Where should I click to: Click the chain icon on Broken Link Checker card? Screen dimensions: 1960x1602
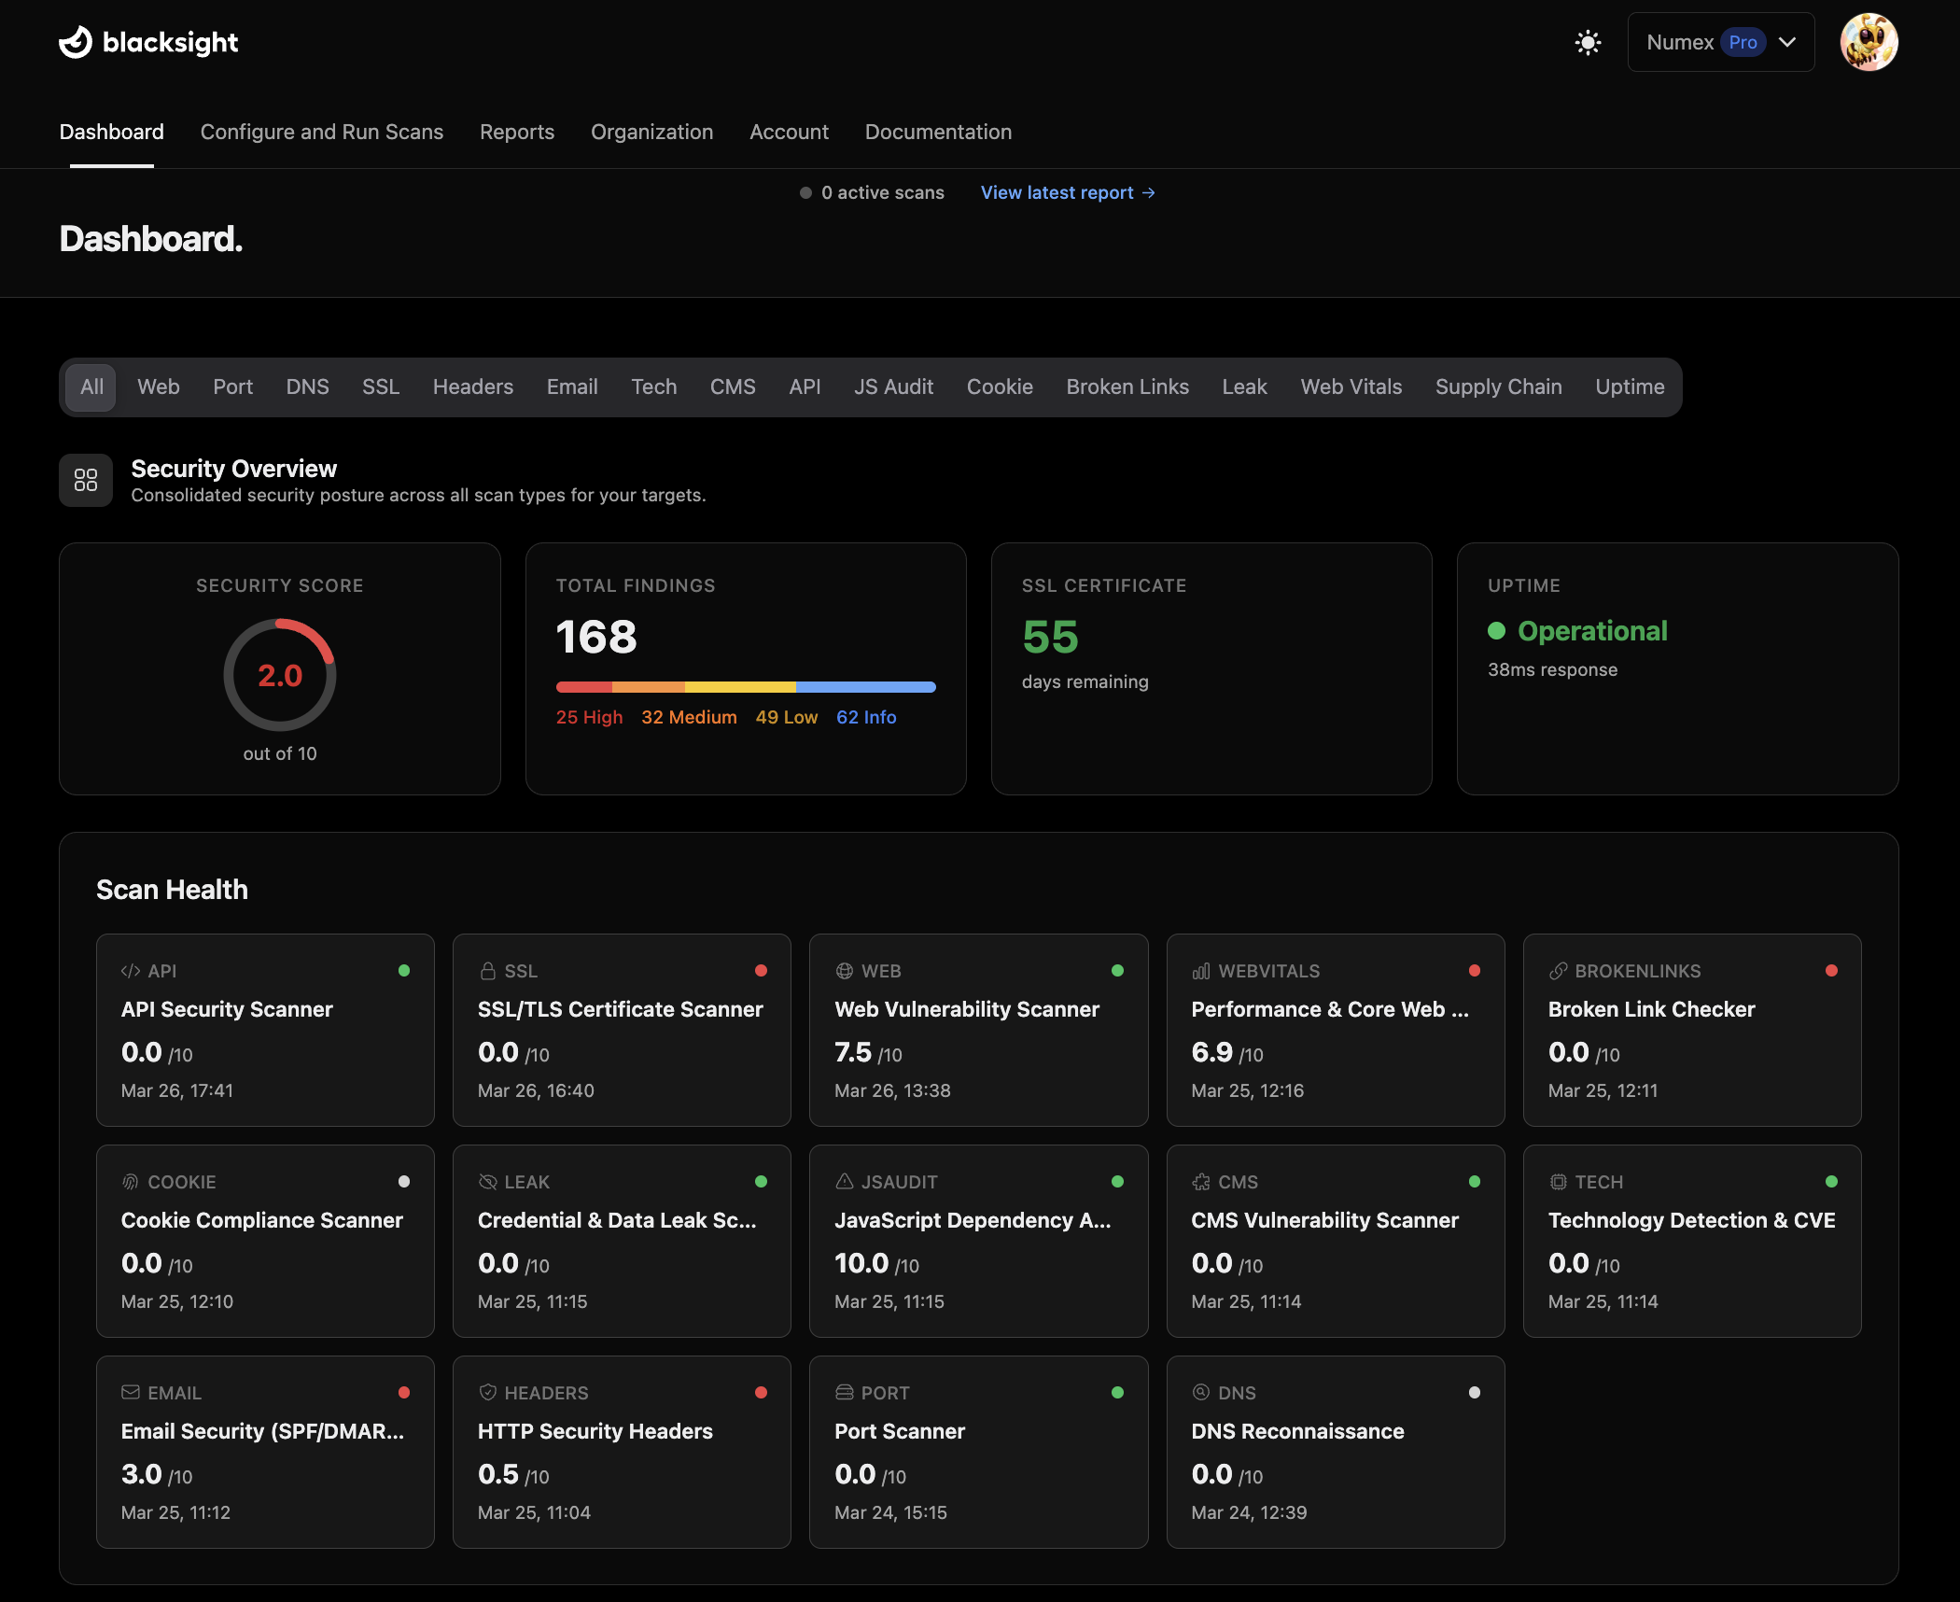(1557, 970)
